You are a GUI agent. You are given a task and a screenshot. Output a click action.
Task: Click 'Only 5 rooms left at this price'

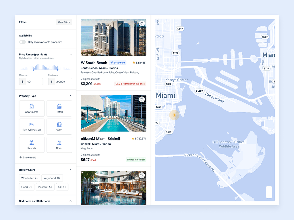click(130, 84)
